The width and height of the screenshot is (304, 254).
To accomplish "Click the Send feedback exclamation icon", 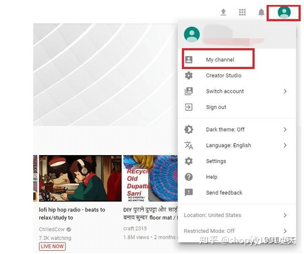I will [189, 193].
